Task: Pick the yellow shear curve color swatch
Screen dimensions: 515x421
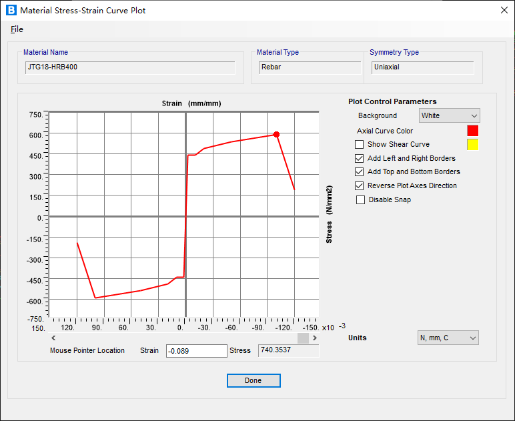Action: click(x=472, y=145)
